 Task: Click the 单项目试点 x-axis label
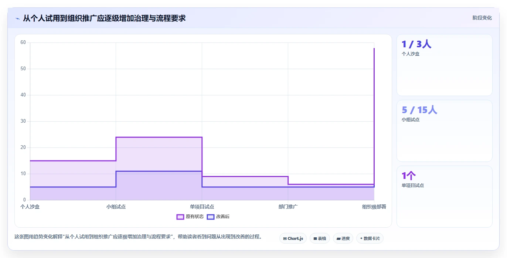pyautogui.click(x=202, y=207)
